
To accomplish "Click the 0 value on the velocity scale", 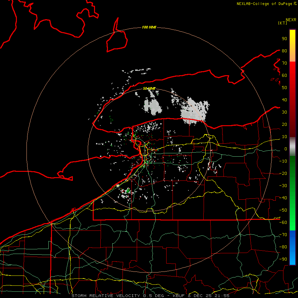I will point(286,149).
